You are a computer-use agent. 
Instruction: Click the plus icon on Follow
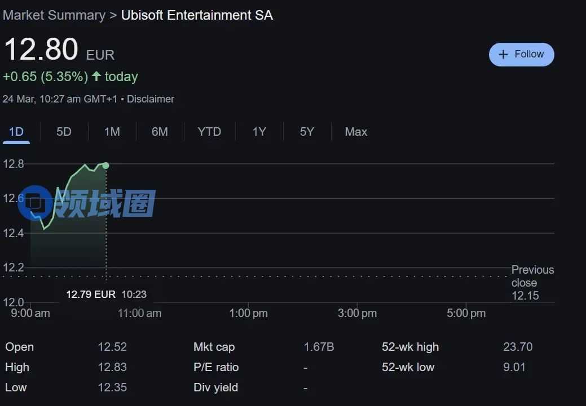click(504, 55)
